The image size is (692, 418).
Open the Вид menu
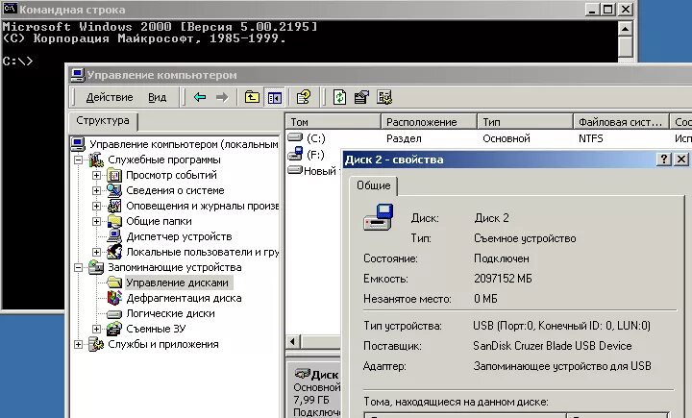coord(157,97)
